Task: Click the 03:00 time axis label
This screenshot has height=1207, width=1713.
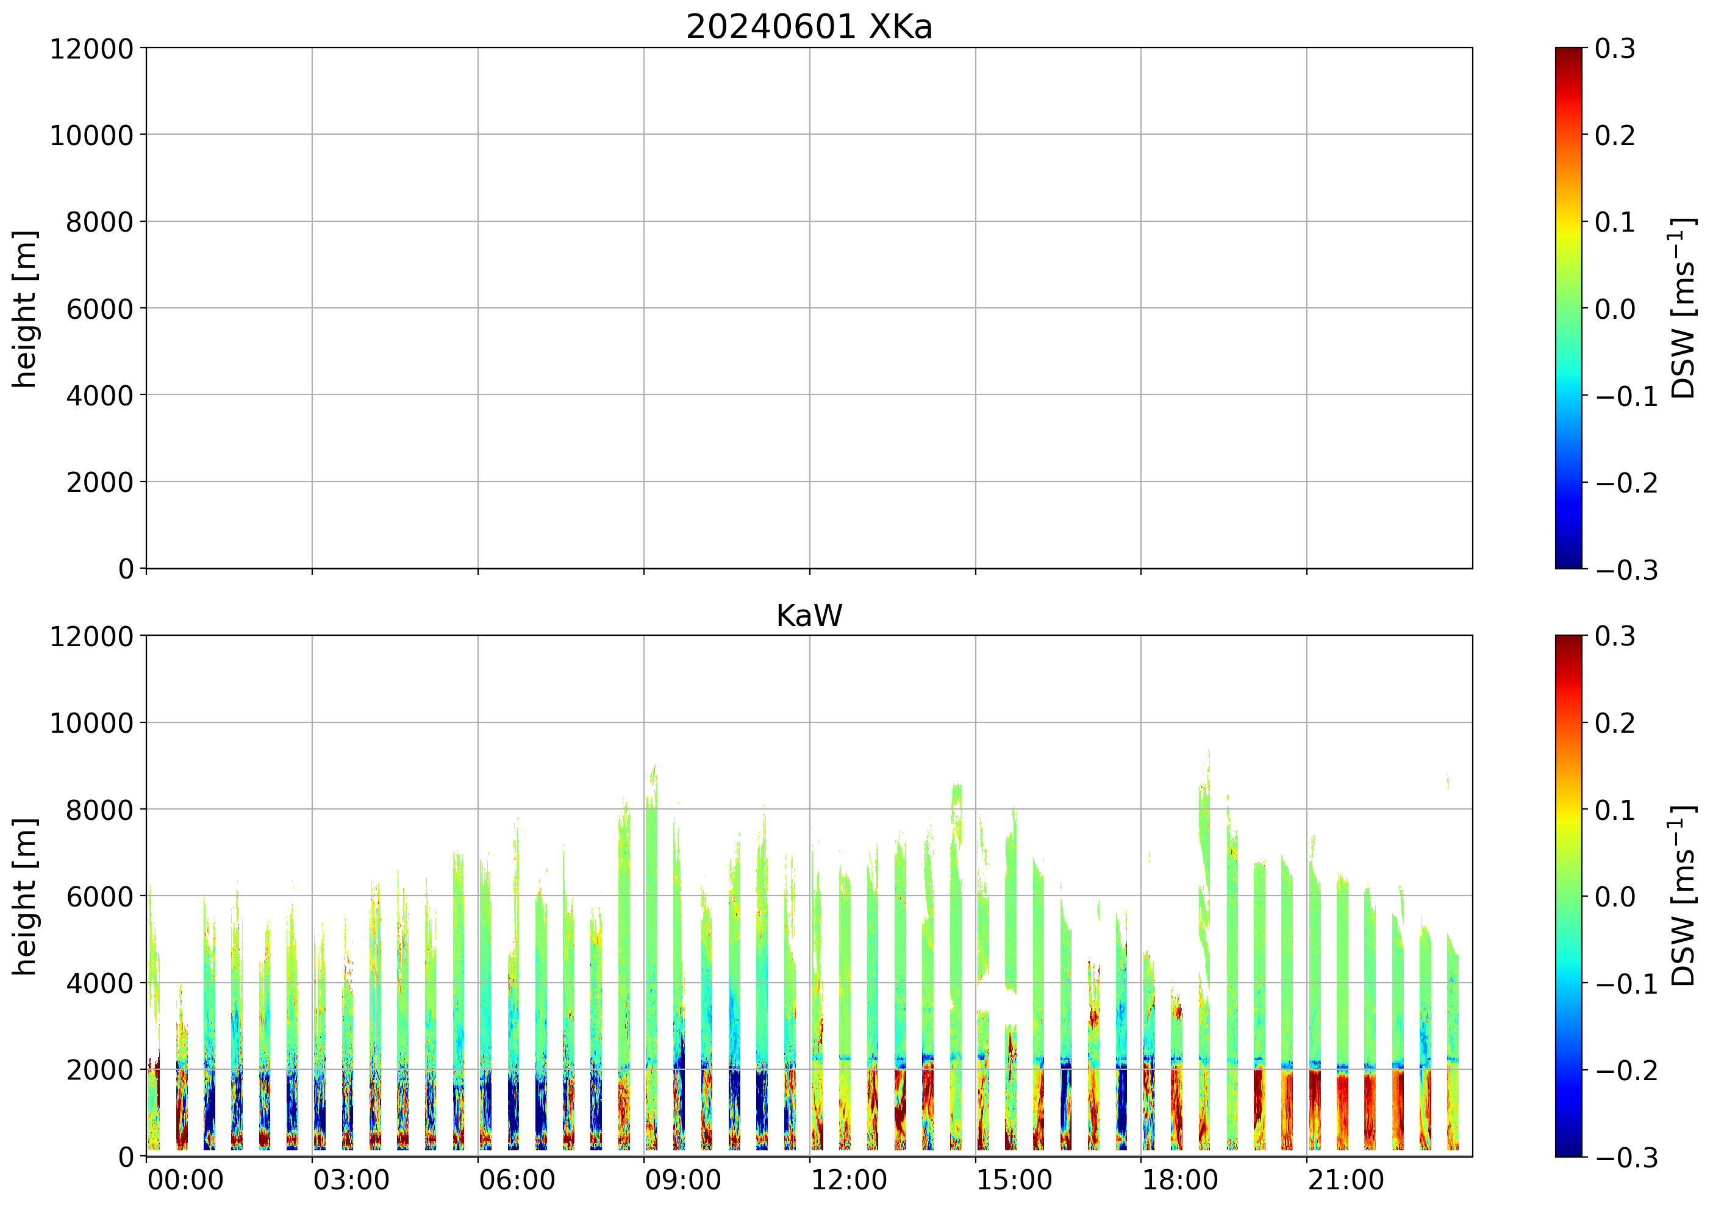Action: (x=351, y=1181)
